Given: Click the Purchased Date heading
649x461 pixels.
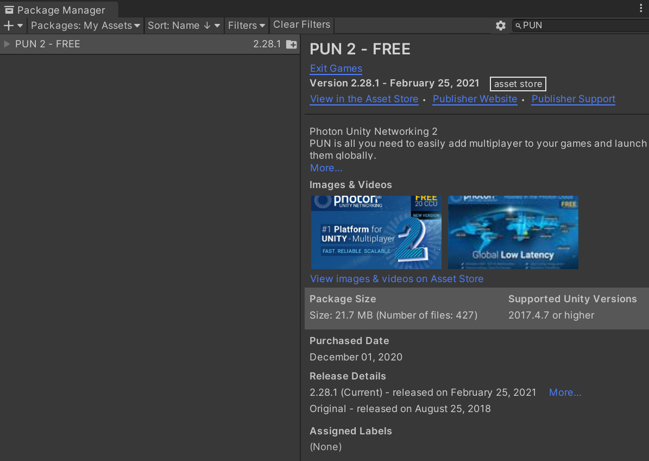Looking at the screenshot, I should [x=349, y=341].
